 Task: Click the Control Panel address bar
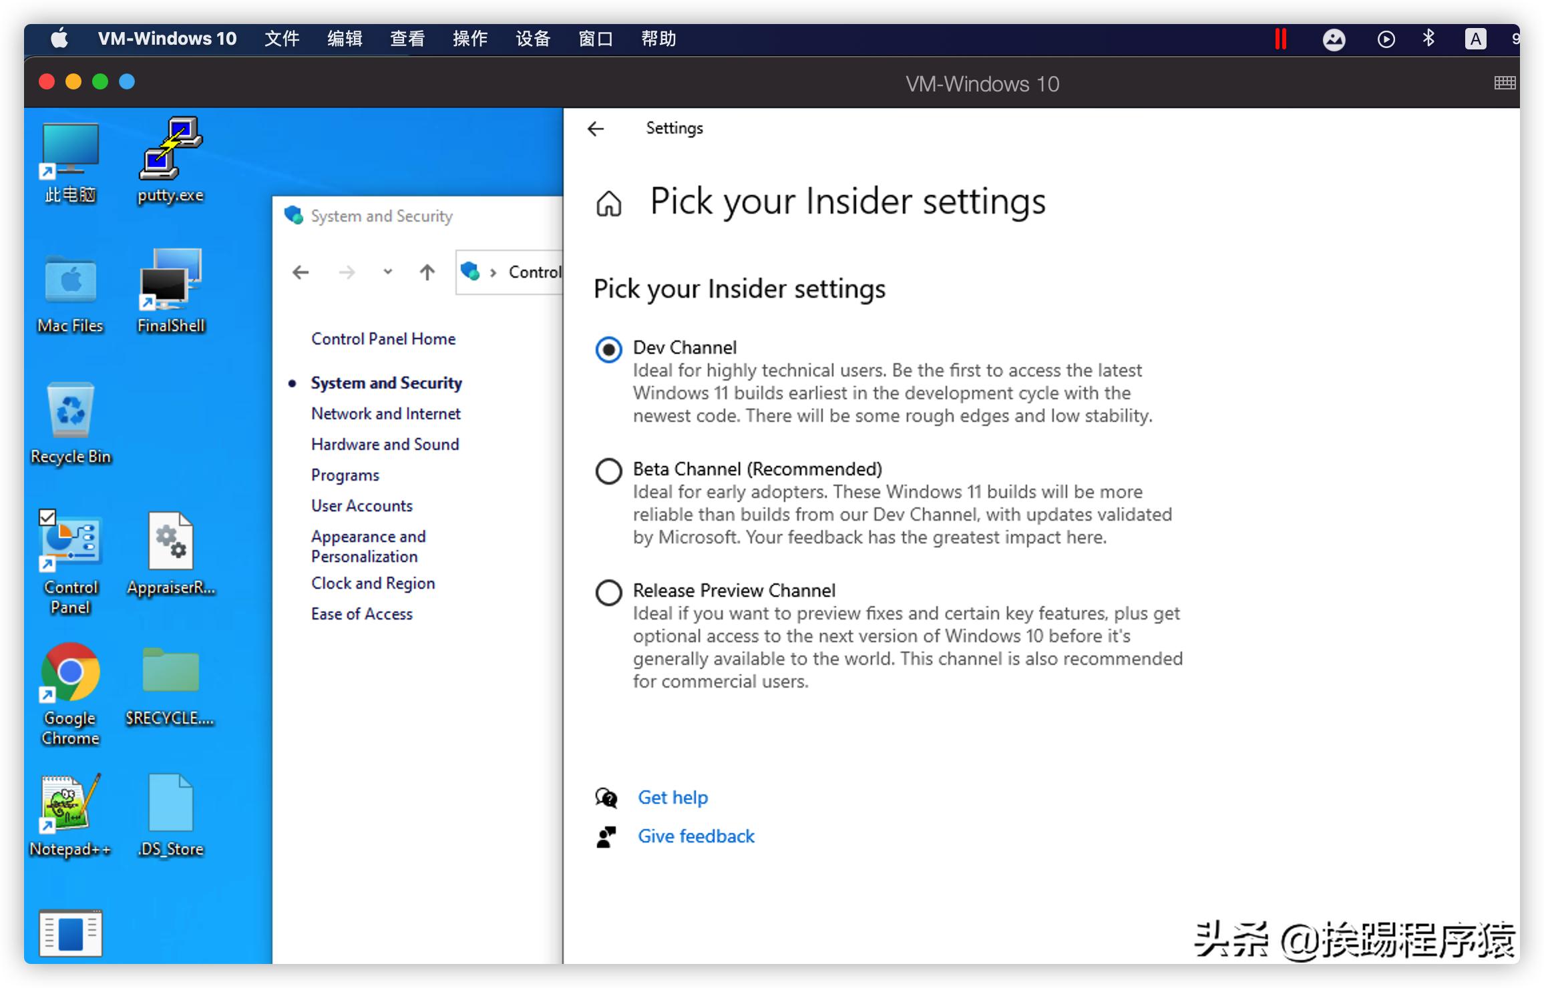tap(534, 272)
